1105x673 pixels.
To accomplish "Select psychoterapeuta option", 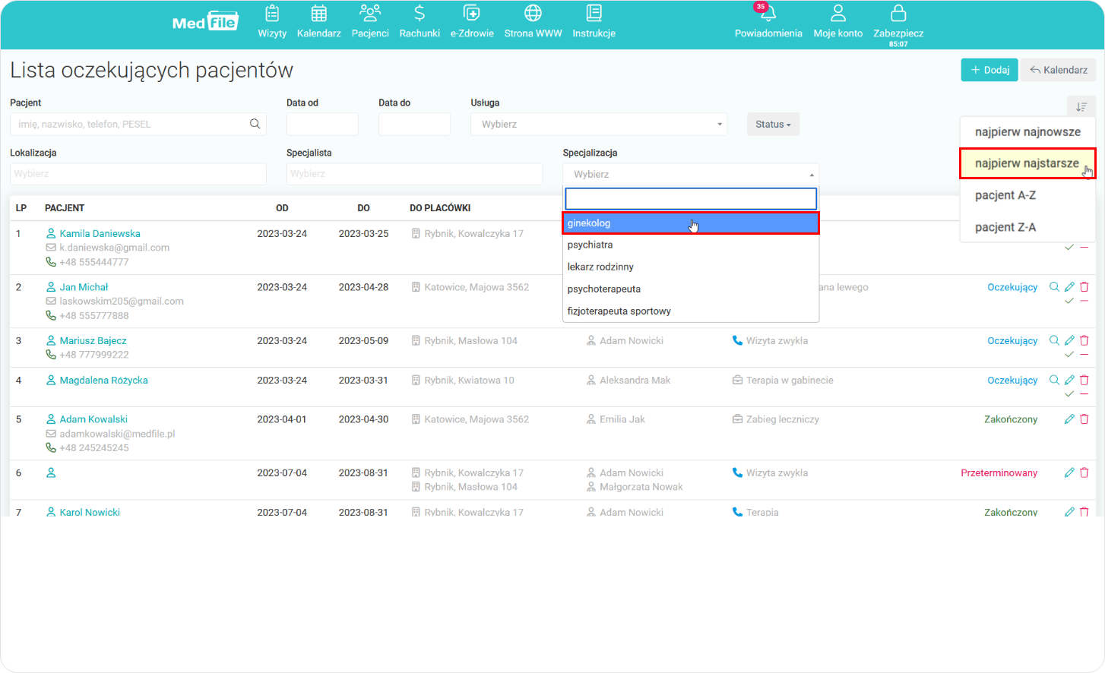I will pos(691,289).
